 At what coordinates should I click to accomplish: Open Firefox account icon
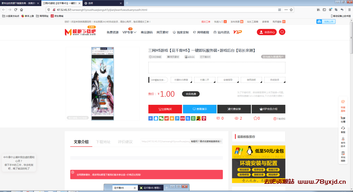[330, 10]
